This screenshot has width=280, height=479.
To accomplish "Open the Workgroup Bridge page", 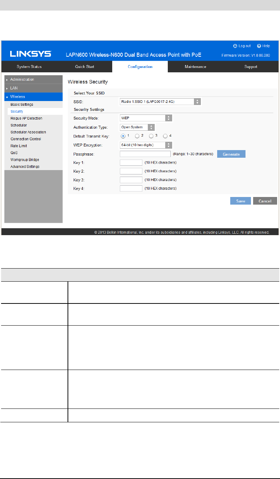I will pyautogui.click(x=25, y=160).
